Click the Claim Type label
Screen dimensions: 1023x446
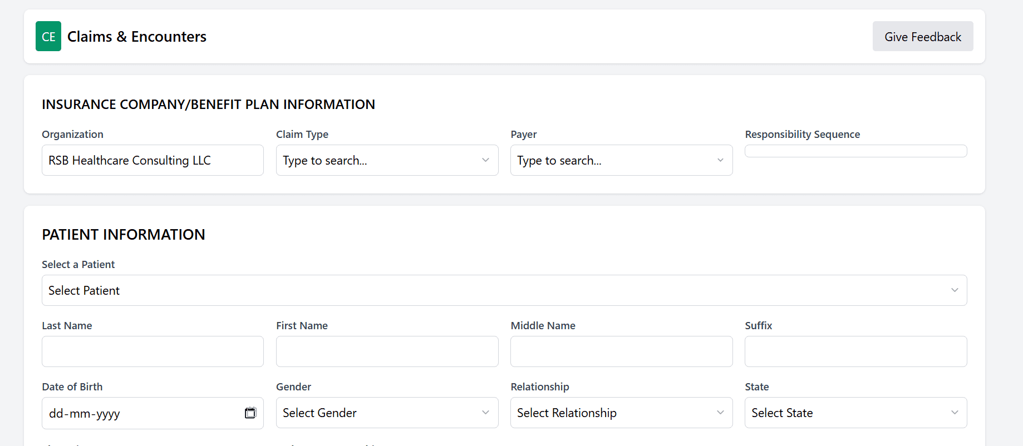(x=302, y=135)
